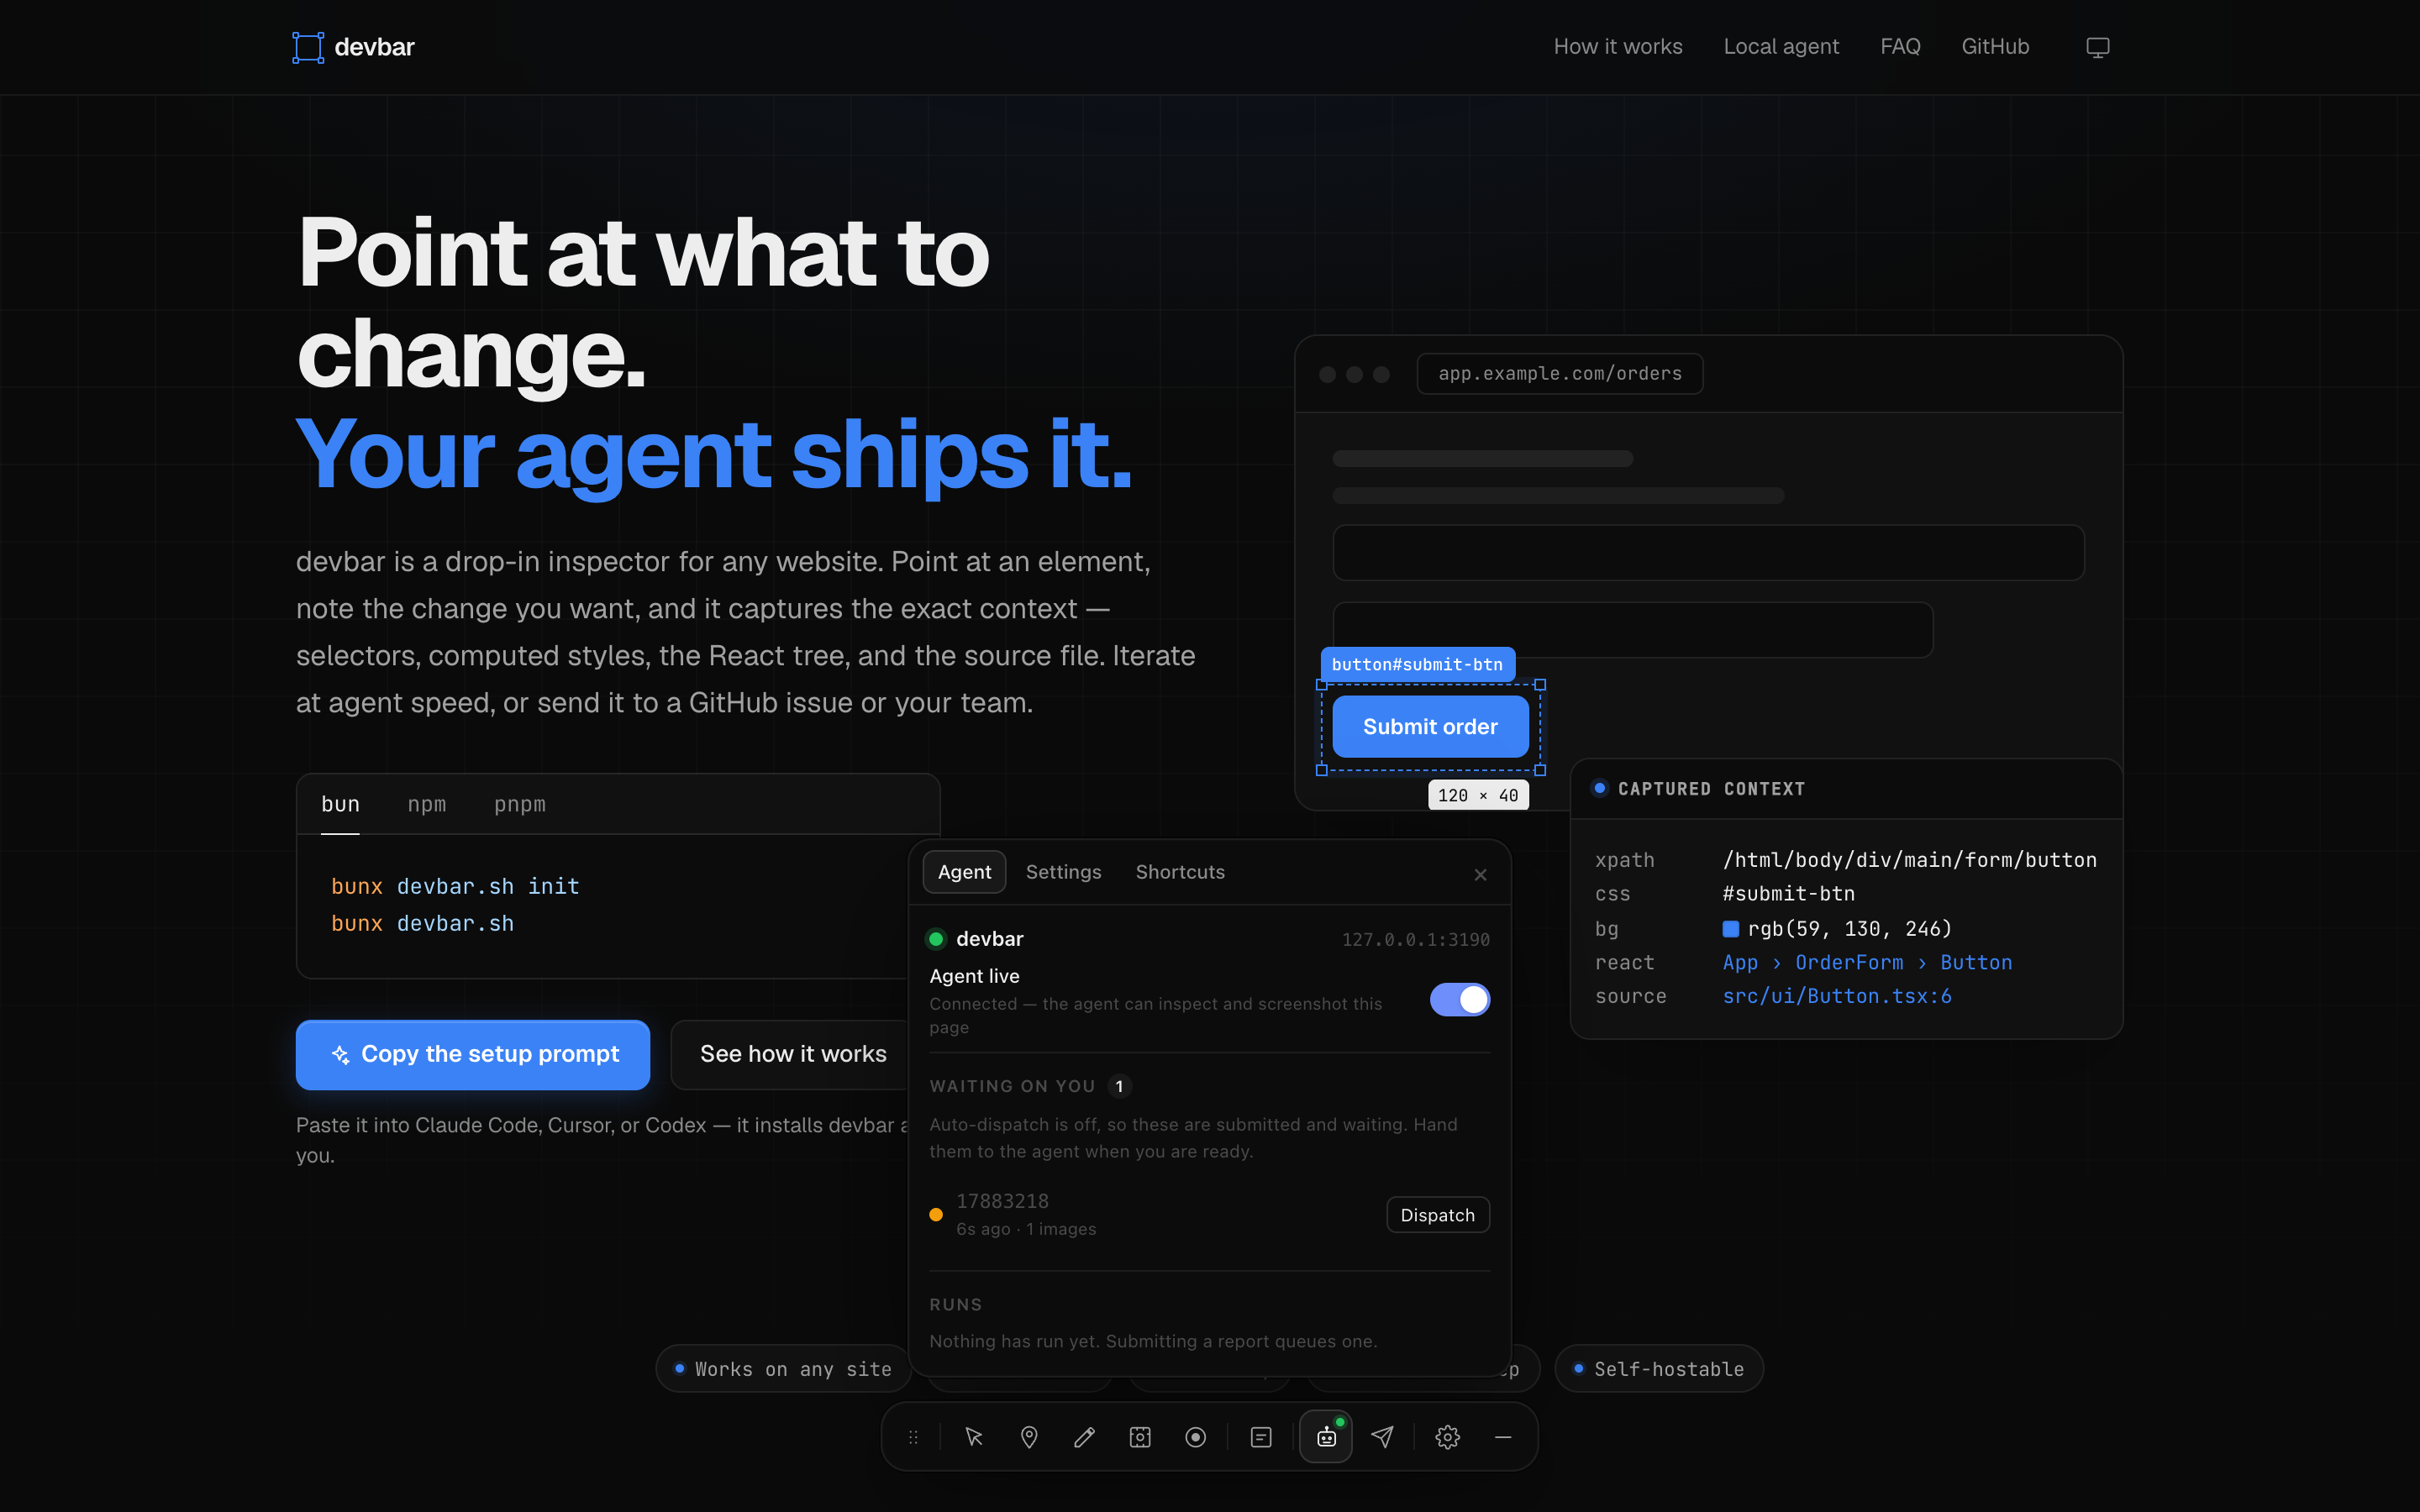Open the Agent tab in panel
The height and width of the screenshot is (1512, 2420).
tap(964, 872)
